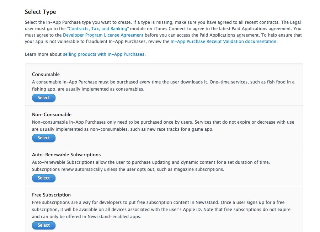
Task: Click the magazine subscriptions description sentence
Action: point(128,169)
